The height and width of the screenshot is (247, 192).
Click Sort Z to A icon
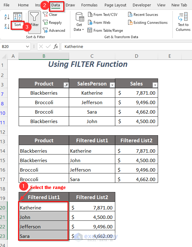pyautogui.click(x=7, y=27)
